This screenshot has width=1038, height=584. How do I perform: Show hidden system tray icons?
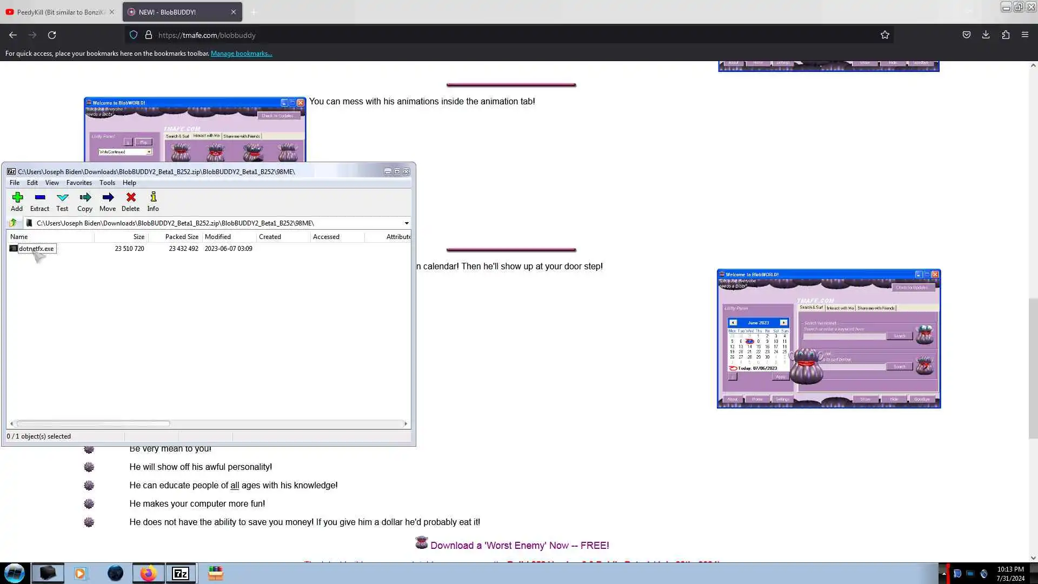point(943,573)
